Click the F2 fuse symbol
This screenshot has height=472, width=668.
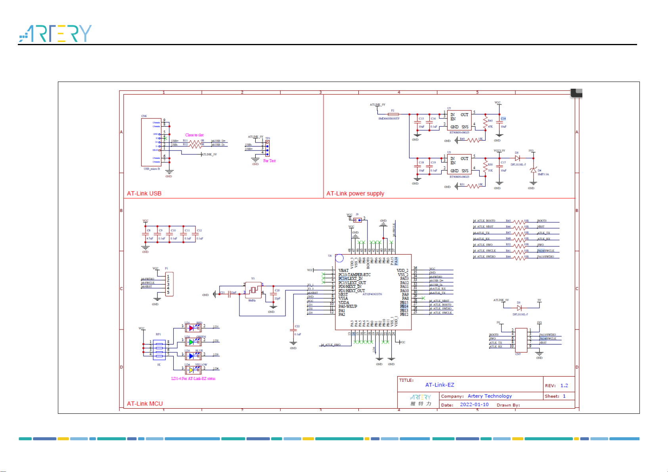[393, 114]
